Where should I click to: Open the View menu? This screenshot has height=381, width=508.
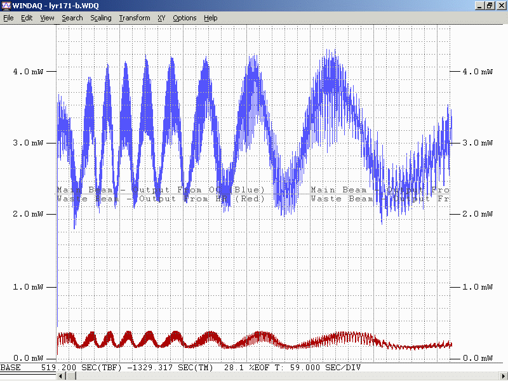coord(47,18)
